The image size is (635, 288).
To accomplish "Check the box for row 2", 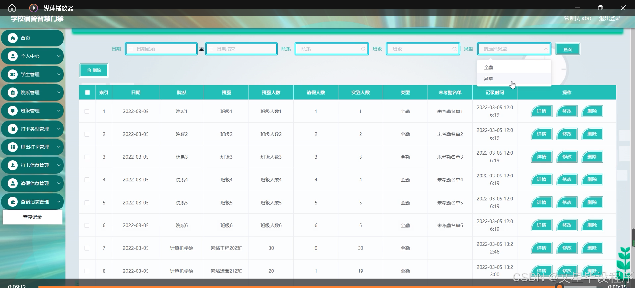I will coord(87,134).
